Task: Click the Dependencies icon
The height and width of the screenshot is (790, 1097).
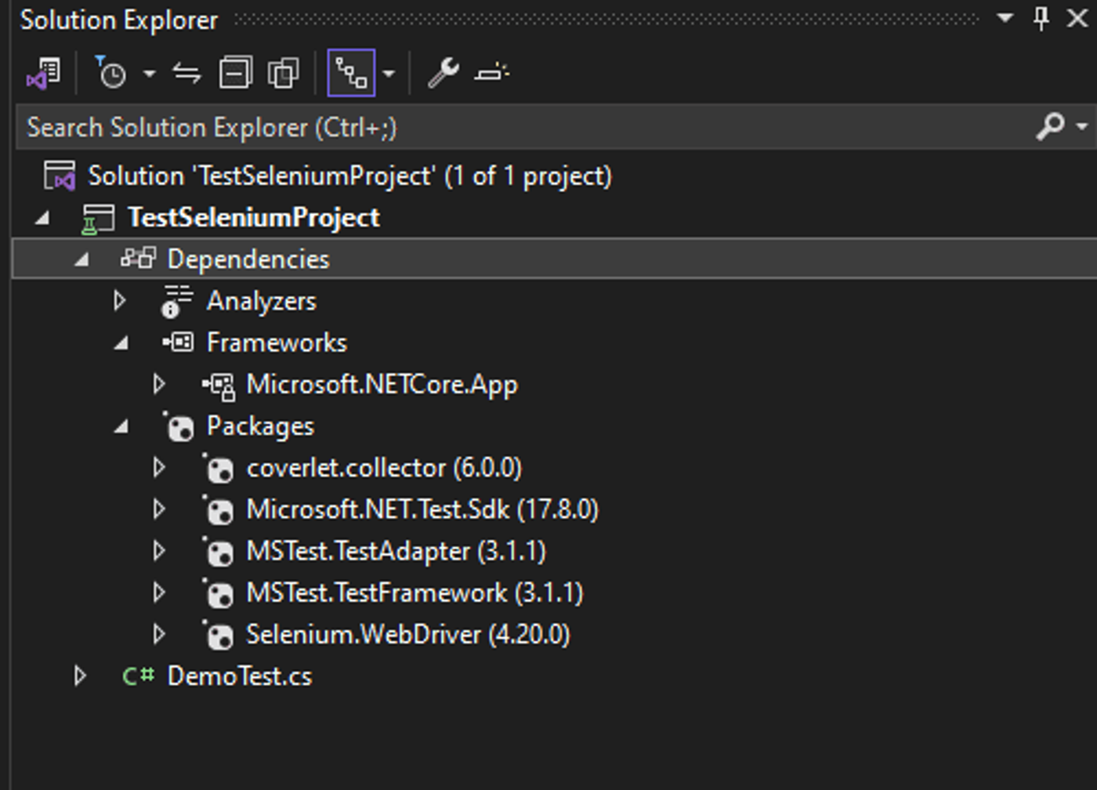Action: (x=138, y=258)
